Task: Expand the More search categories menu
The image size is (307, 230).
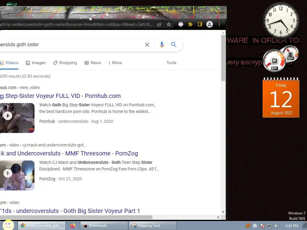Action: click(x=115, y=63)
